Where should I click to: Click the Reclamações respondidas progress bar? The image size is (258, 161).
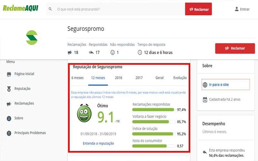click(153, 109)
